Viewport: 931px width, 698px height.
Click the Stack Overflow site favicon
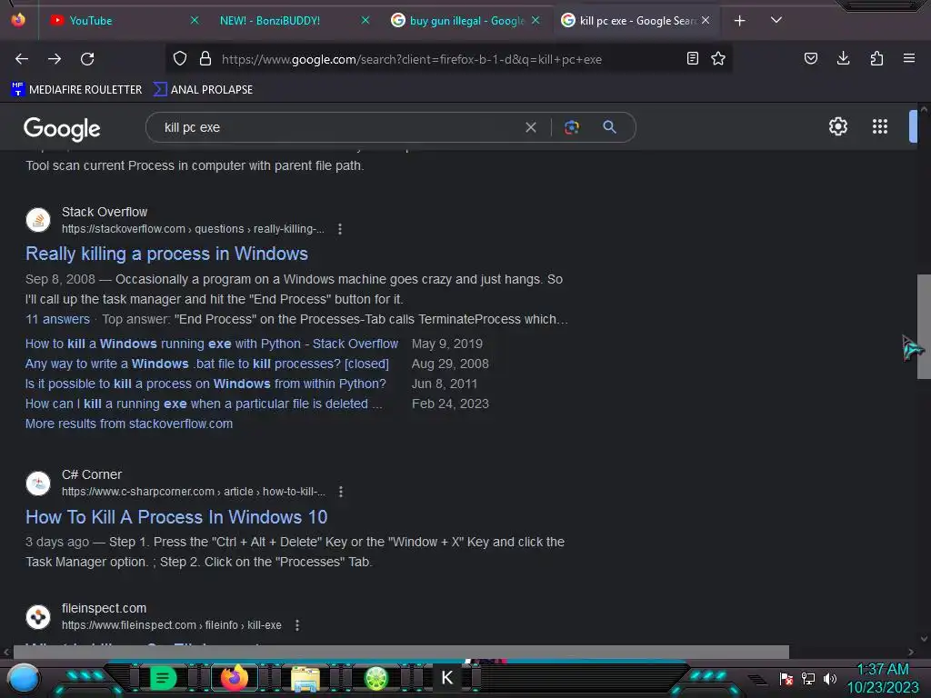click(x=38, y=220)
